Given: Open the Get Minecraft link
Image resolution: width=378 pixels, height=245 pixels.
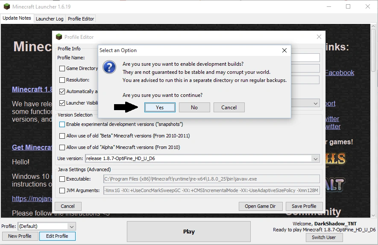Looking at the screenshot, I should click(32, 147).
